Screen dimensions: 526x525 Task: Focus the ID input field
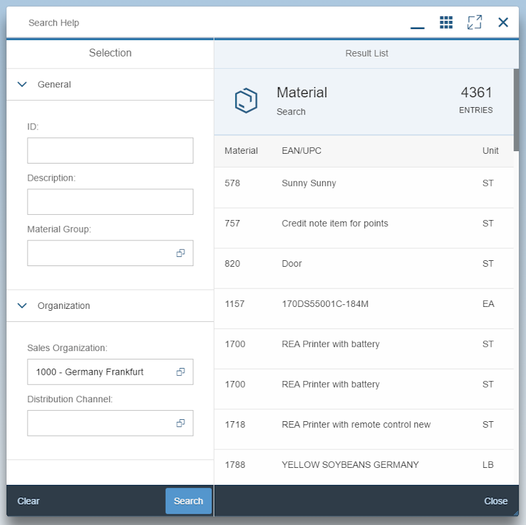[110, 150]
